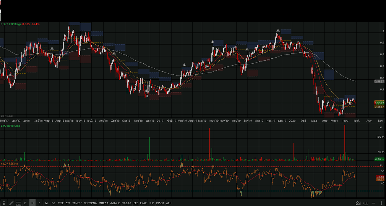Switch to weekly E timeframe

[x=39, y=203]
